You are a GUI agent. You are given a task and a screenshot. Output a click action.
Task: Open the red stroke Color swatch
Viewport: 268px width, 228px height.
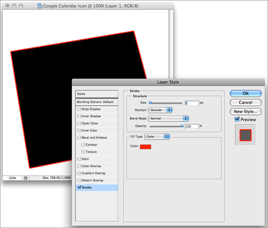click(x=146, y=147)
